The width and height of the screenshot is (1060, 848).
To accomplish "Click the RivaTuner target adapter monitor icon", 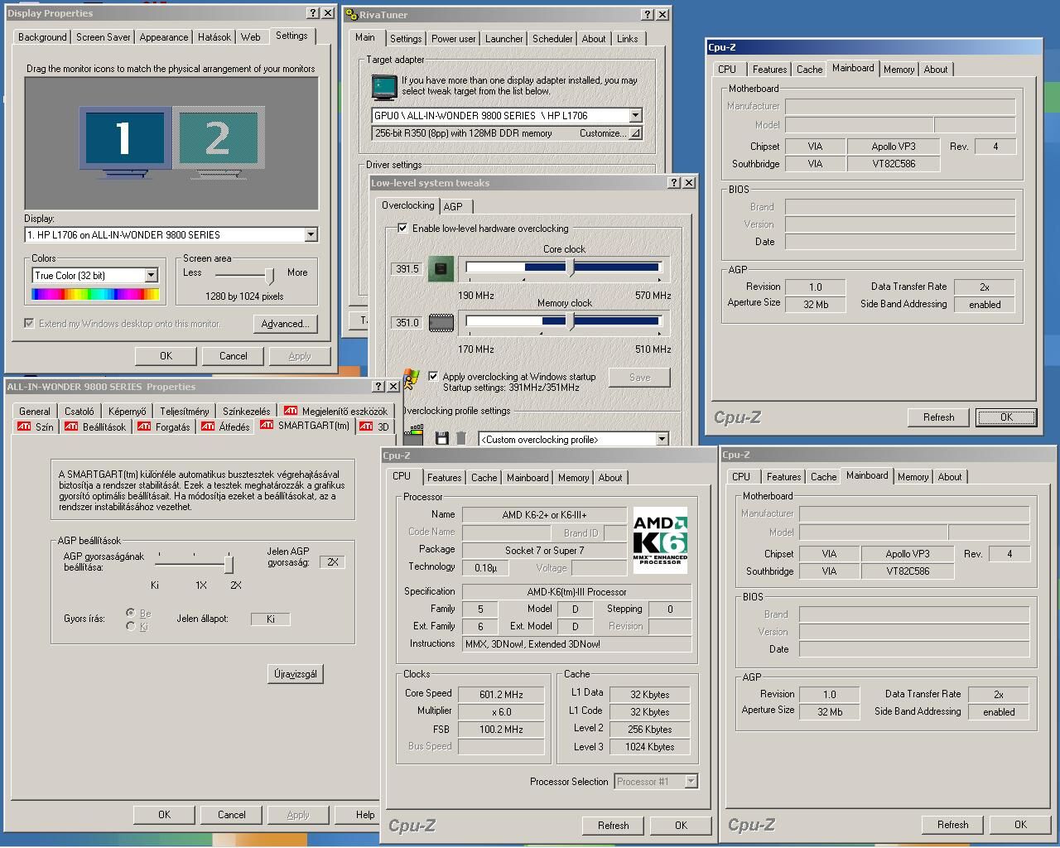I will tap(384, 87).
